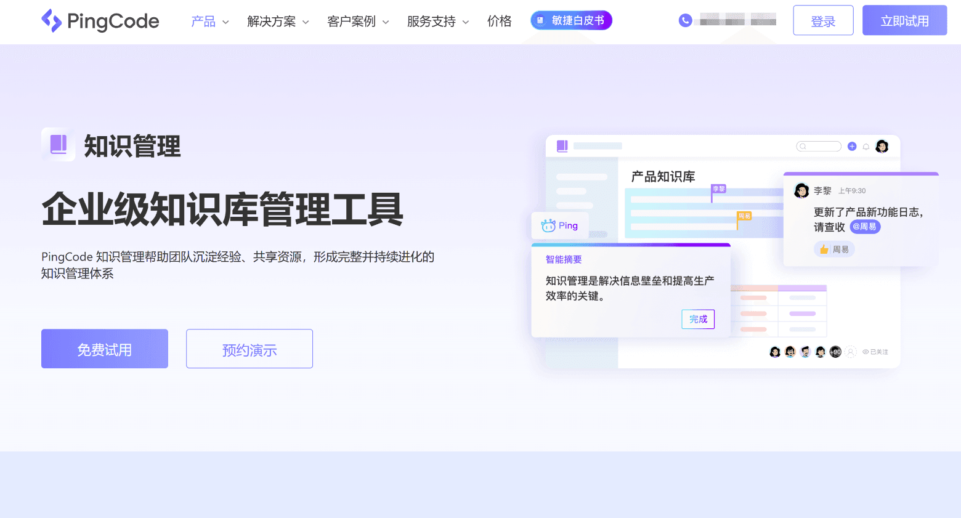Click the 完成 button in the summary card
The width and height of the screenshot is (961, 518).
point(698,319)
